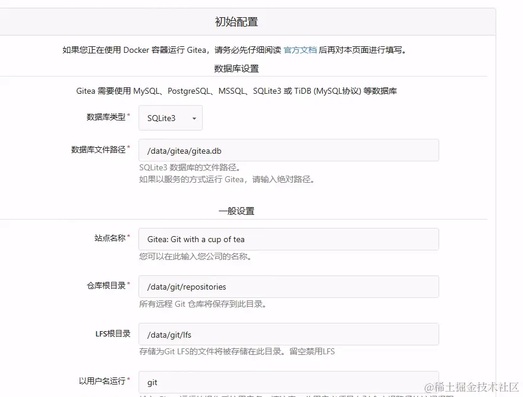Edit the /data/gitea/gitea.db path field
Viewport: 523px width, 397px height.
click(288, 150)
